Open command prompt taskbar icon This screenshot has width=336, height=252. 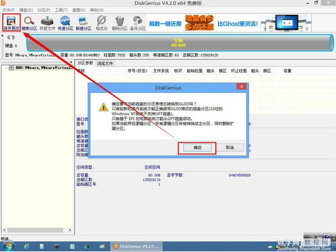56,247
